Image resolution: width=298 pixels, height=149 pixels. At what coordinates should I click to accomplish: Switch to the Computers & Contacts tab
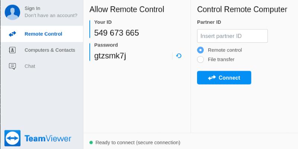(50, 50)
